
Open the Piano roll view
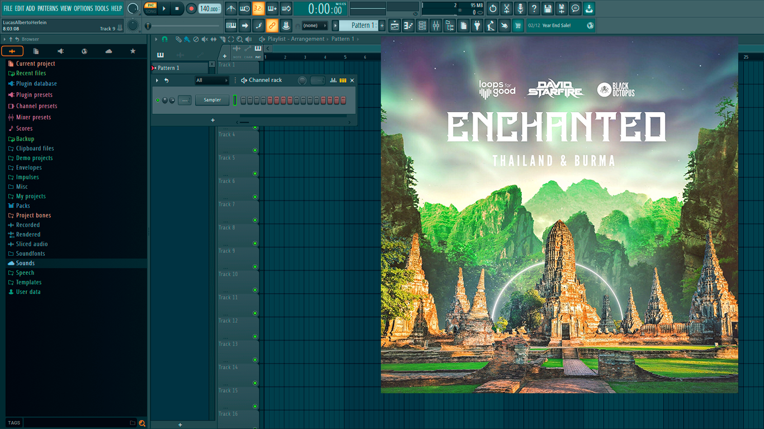[408, 25]
